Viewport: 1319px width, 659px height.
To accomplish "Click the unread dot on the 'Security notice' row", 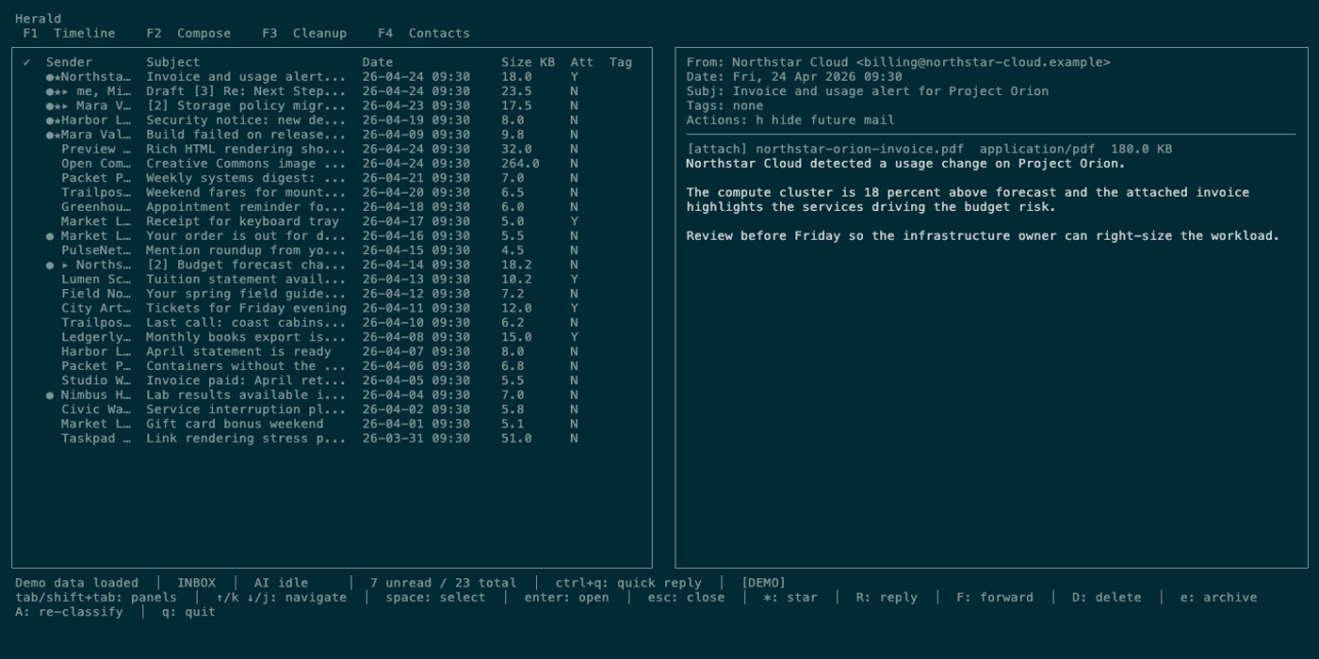I will (50, 121).
